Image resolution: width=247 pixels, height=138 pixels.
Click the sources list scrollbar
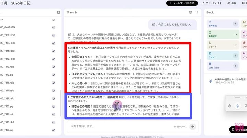(60, 103)
